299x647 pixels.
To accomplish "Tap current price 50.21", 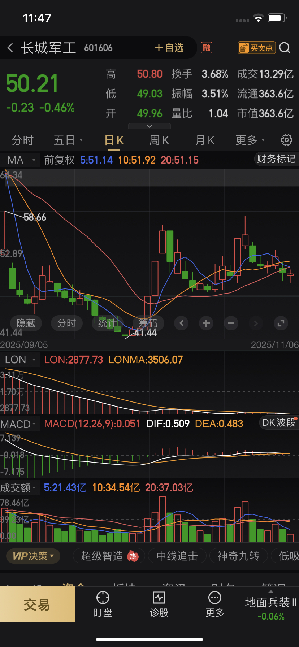I will pyautogui.click(x=32, y=84).
